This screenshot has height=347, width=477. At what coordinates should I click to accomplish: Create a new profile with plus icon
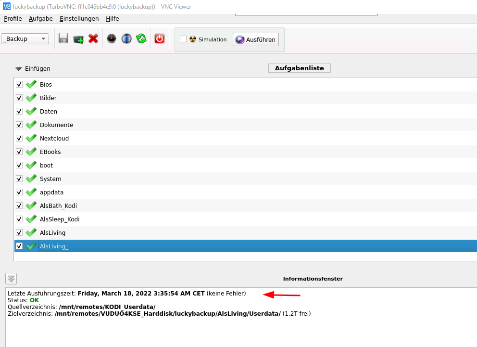pyautogui.click(x=78, y=39)
